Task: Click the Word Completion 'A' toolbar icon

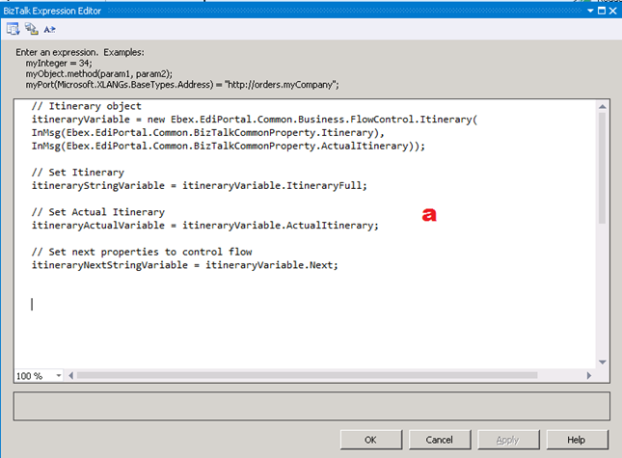Action: pyautogui.click(x=48, y=30)
